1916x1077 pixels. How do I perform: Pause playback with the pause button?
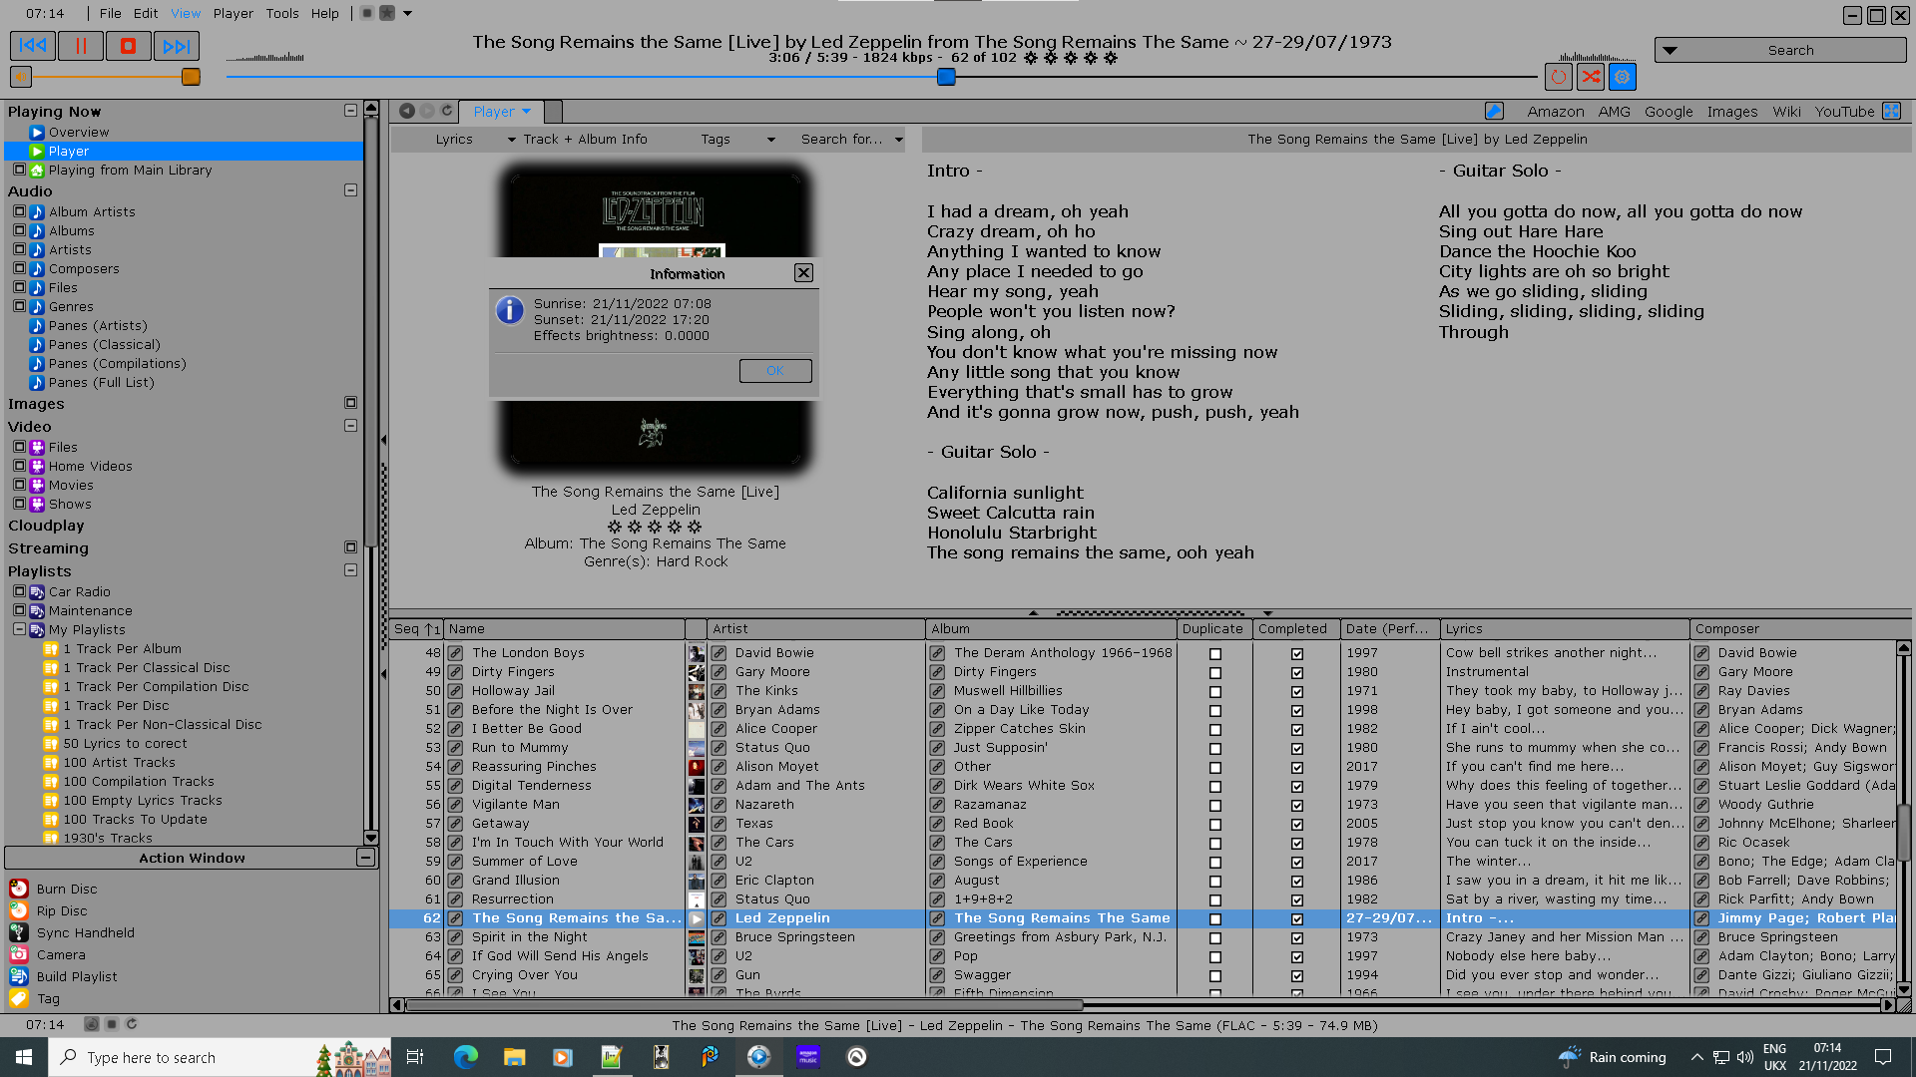coord(81,46)
